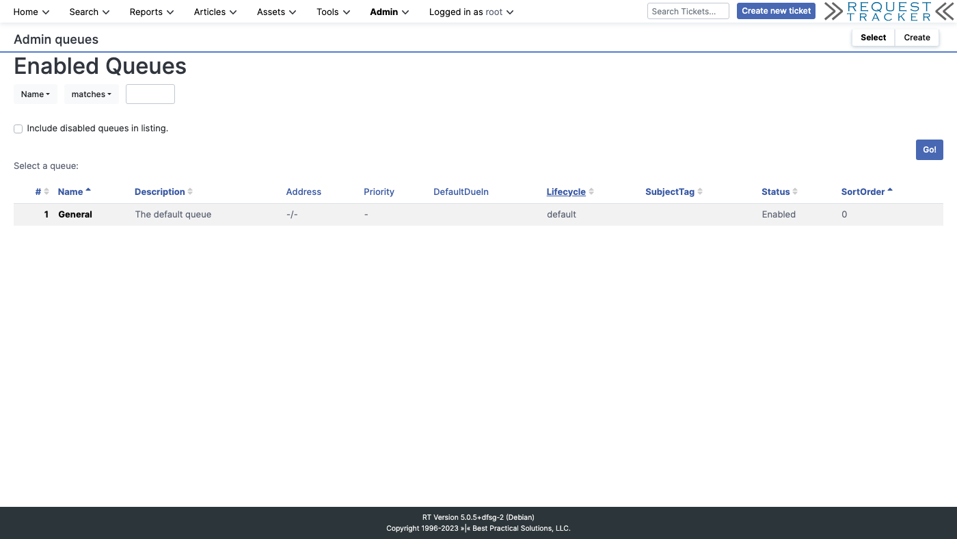Click the SortOrder ascending arrow icon
957x539 pixels.
890,190
